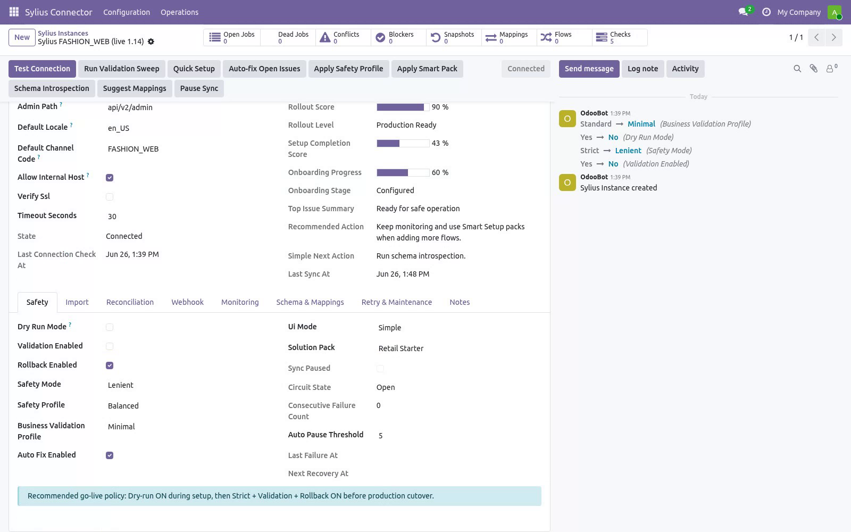Uncheck the Rollback Enabled checkbox
The width and height of the screenshot is (851, 532).
[x=110, y=365]
